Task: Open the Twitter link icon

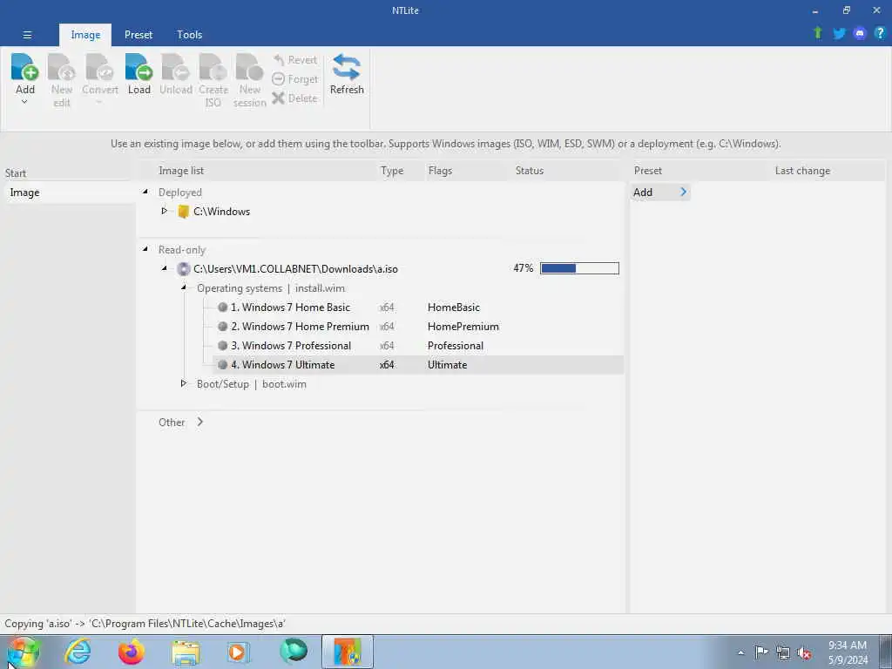Action: click(x=839, y=34)
